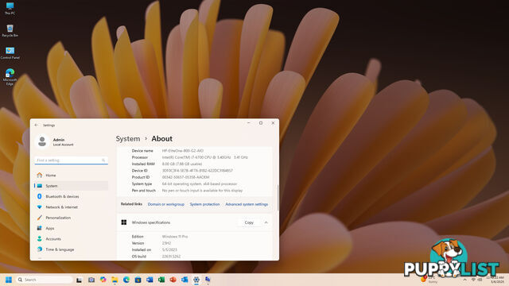This screenshot has height=286, width=509.
Task: Open Time & language settings
Action: click(x=71, y=249)
